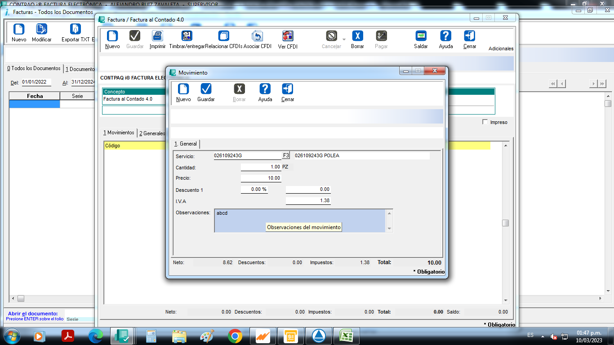Screen dimensions: 614x345
Task: Open Windows Start menu
Action: (x=11, y=336)
